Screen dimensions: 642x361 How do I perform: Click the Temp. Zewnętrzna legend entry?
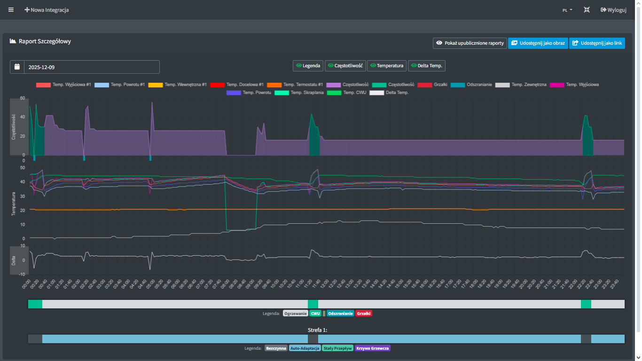(x=529, y=85)
